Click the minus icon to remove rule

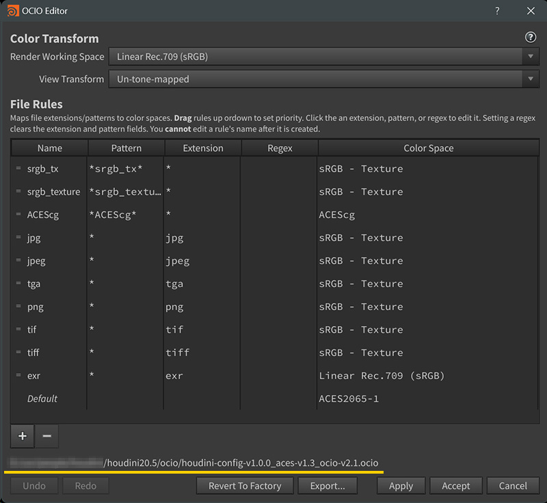pos(46,435)
